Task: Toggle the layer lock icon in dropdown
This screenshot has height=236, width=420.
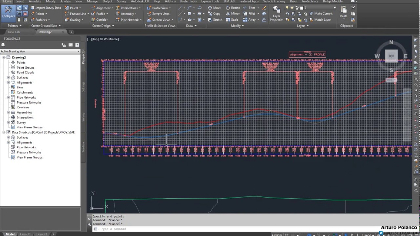Action: click(x=297, y=8)
